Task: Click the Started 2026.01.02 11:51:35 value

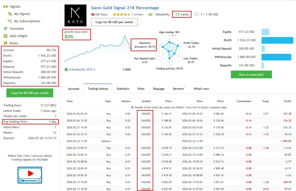Action: (42, 138)
